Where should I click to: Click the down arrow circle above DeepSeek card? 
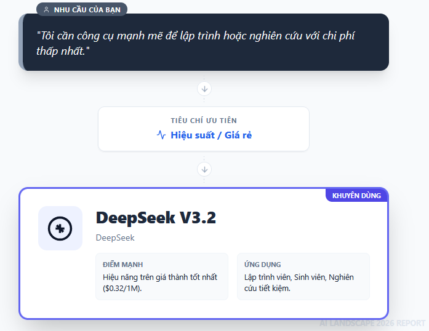(204, 170)
